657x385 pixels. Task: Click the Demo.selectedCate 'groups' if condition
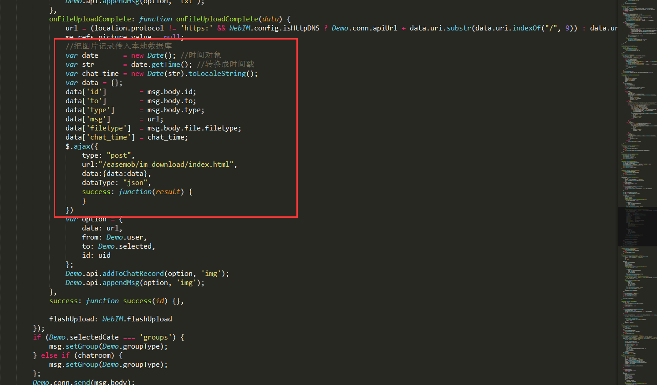tap(108, 337)
